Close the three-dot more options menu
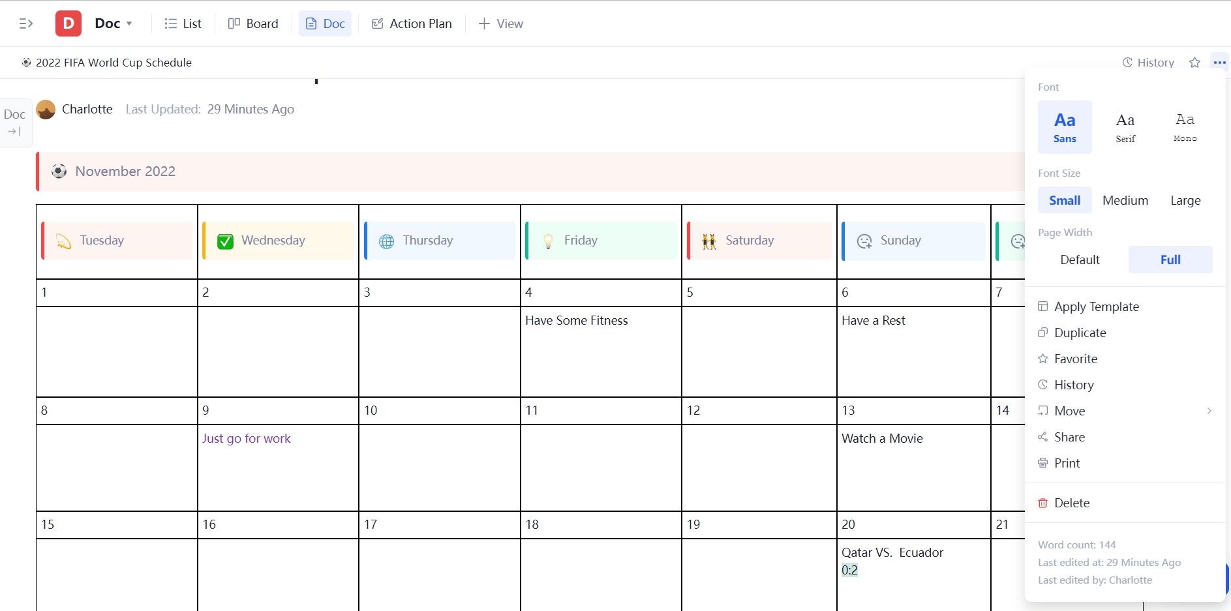1231x611 pixels. (x=1219, y=63)
